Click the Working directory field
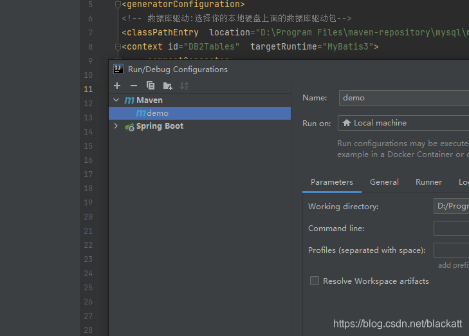This screenshot has width=469, height=336. click(452, 206)
